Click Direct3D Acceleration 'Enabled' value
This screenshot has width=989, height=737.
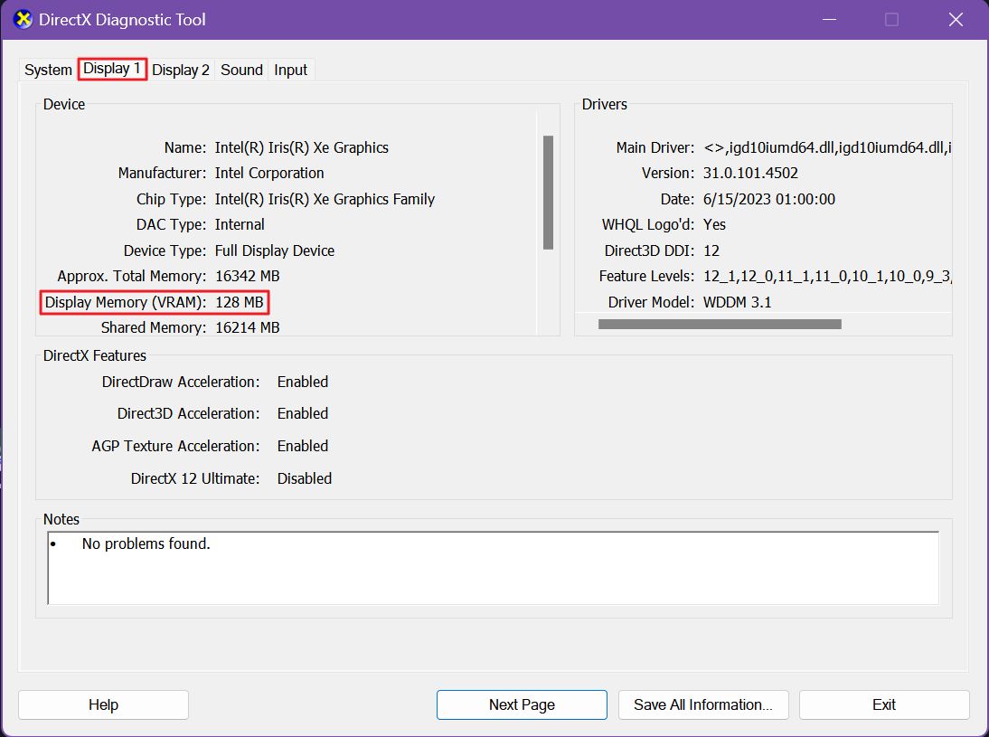point(303,413)
